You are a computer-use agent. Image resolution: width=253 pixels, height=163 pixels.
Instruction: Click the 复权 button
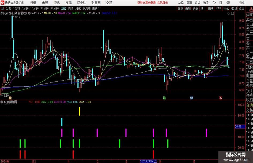click(x=180, y=8)
